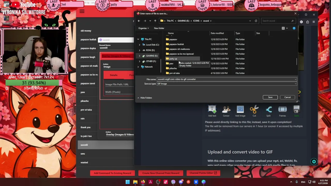Select the pikachu folder
The image size is (331, 186).
click(x=173, y=68)
